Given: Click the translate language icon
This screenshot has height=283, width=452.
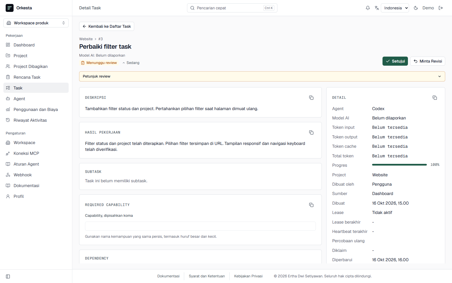Looking at the screenshot, I should 377,8.
